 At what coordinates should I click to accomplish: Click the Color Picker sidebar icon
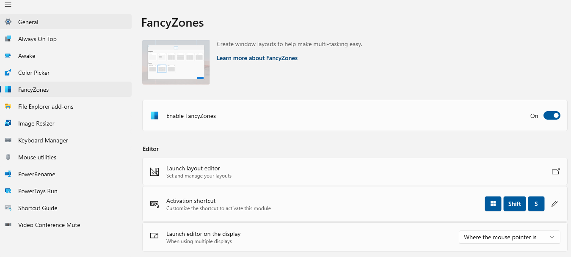pos(8,73)
